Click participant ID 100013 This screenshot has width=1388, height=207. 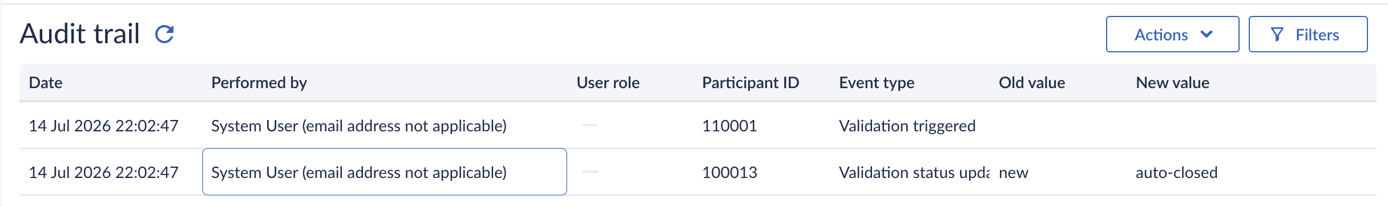pos(729,172)
